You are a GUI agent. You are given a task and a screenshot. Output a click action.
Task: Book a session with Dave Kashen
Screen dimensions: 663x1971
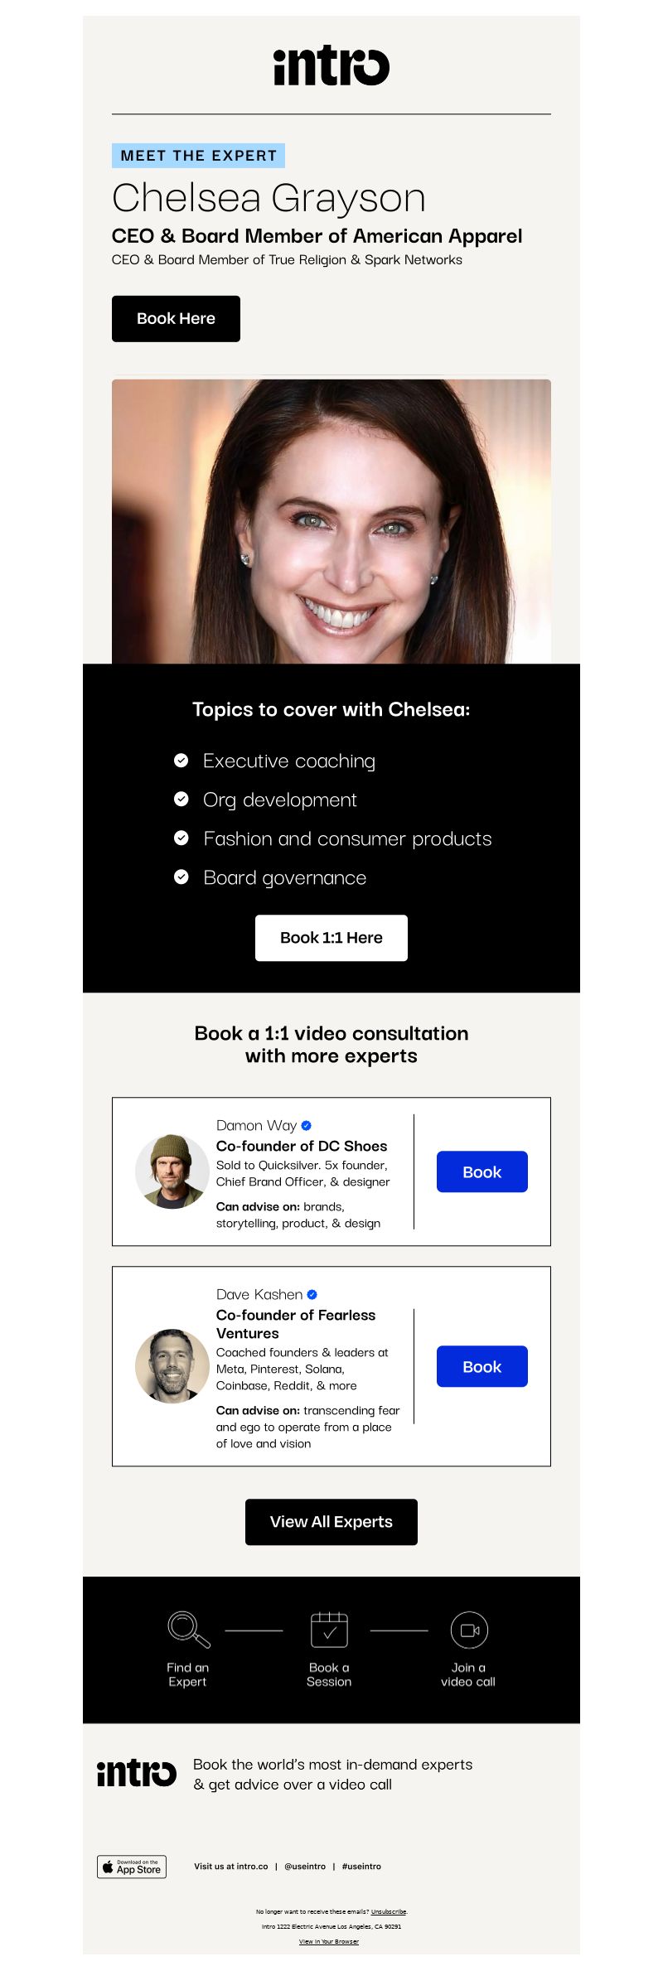click(x=482, y=1366)
